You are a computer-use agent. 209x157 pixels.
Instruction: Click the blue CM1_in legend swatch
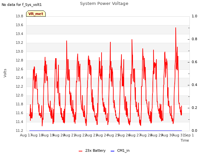(112, 151)
